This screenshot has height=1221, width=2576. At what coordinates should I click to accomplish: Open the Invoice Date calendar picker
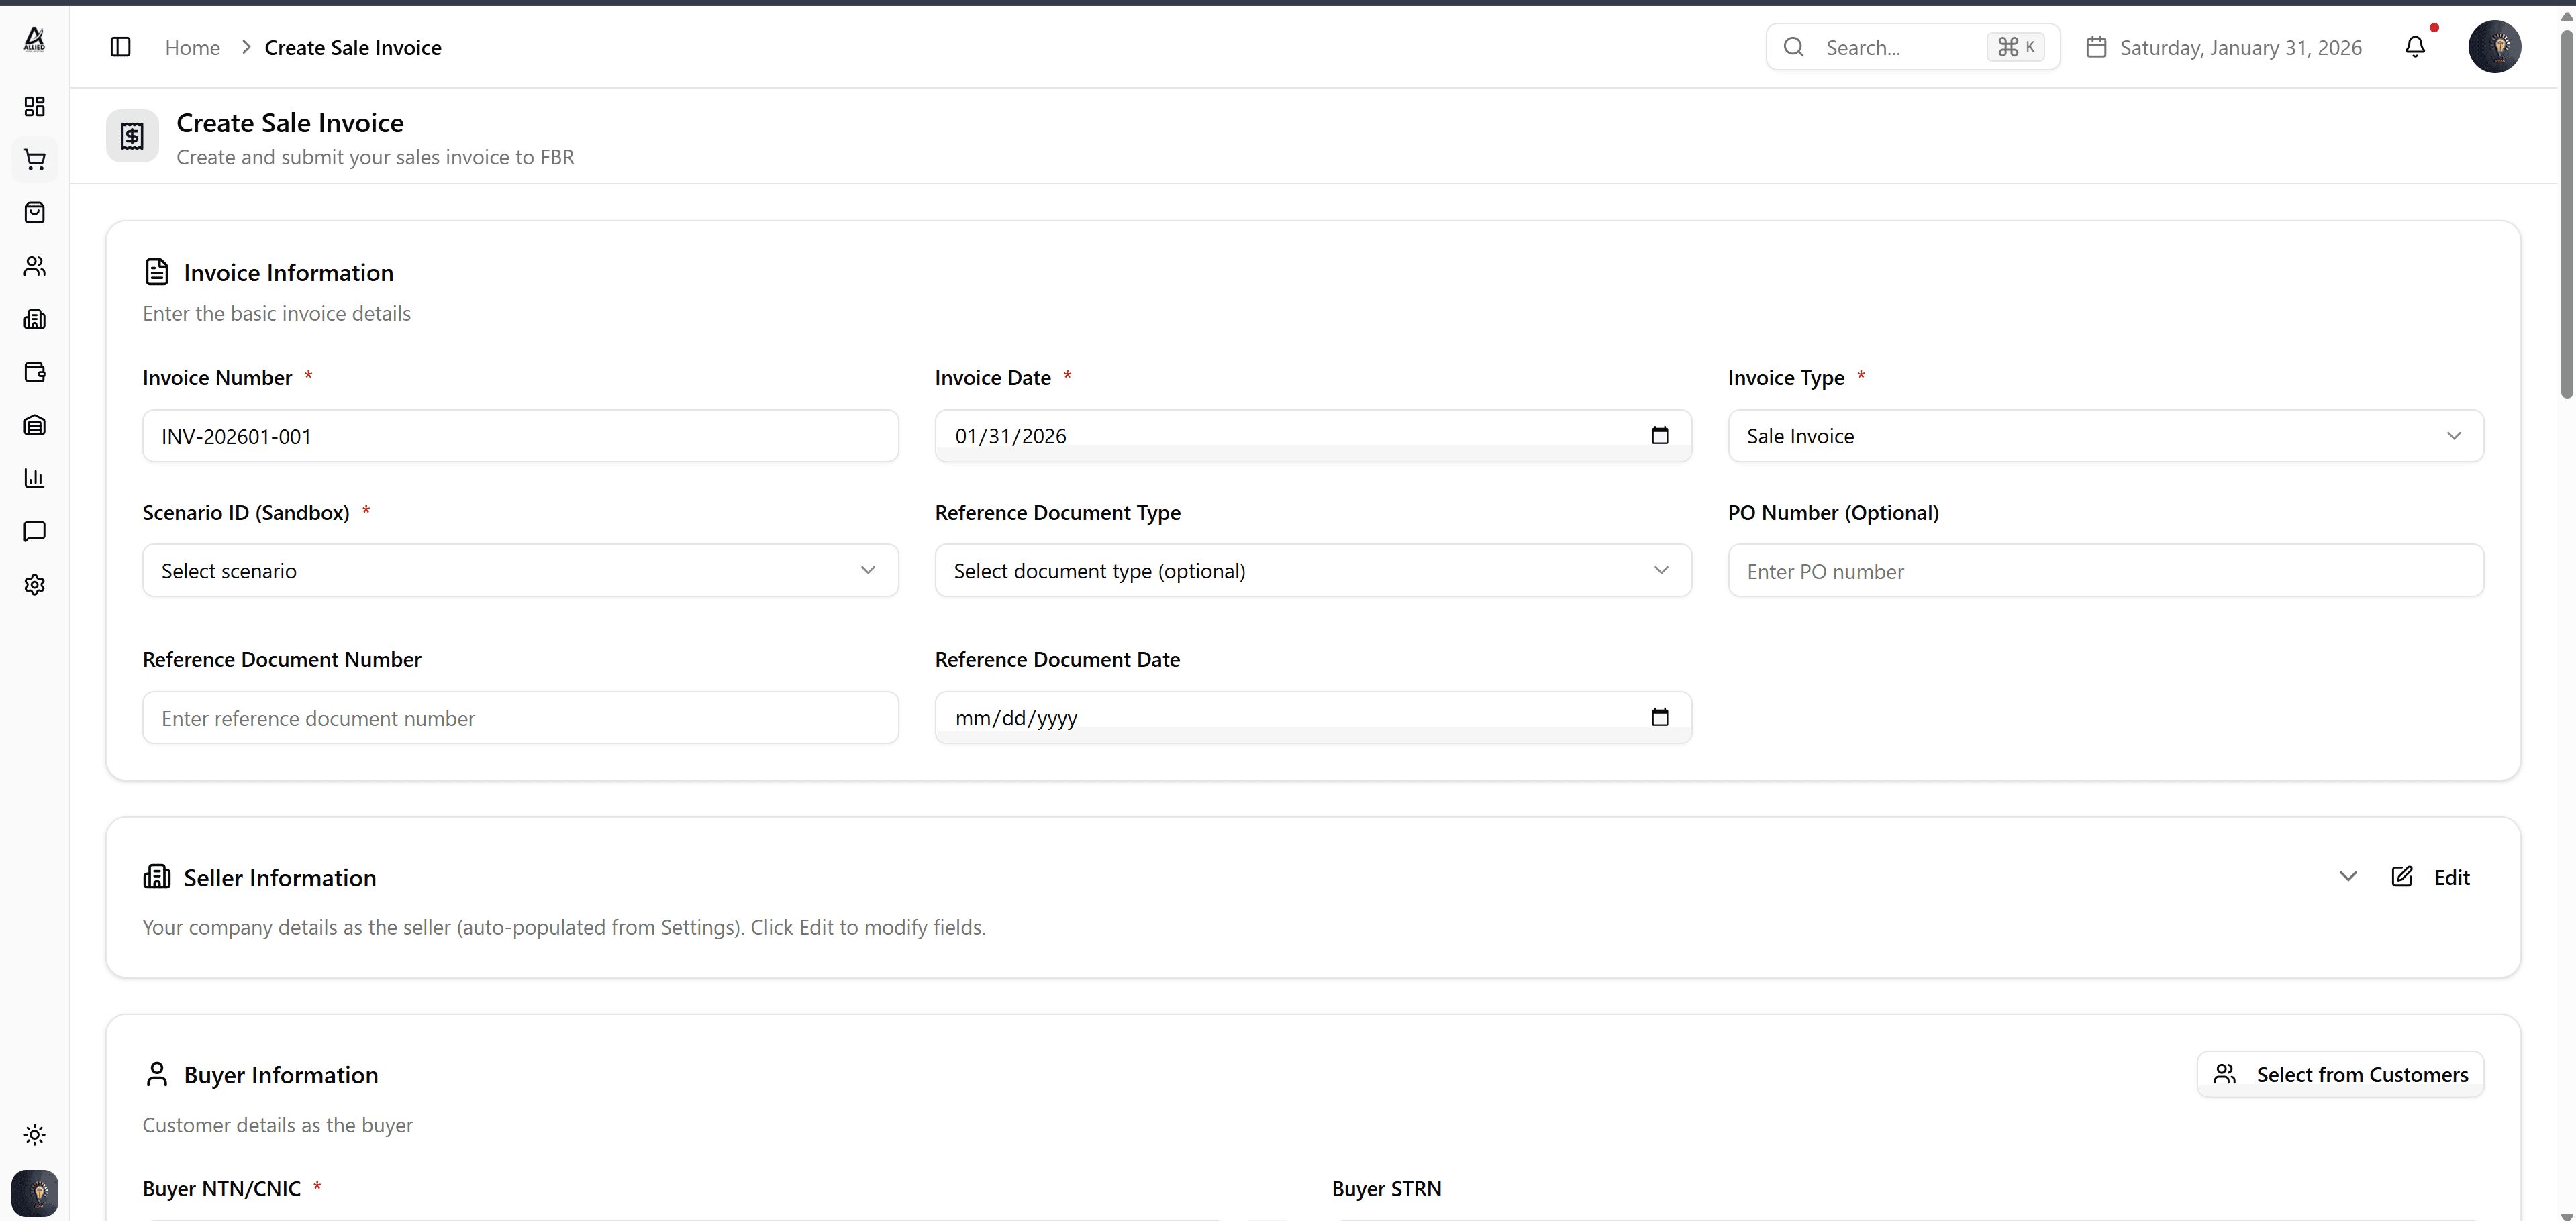(1660, 435)
